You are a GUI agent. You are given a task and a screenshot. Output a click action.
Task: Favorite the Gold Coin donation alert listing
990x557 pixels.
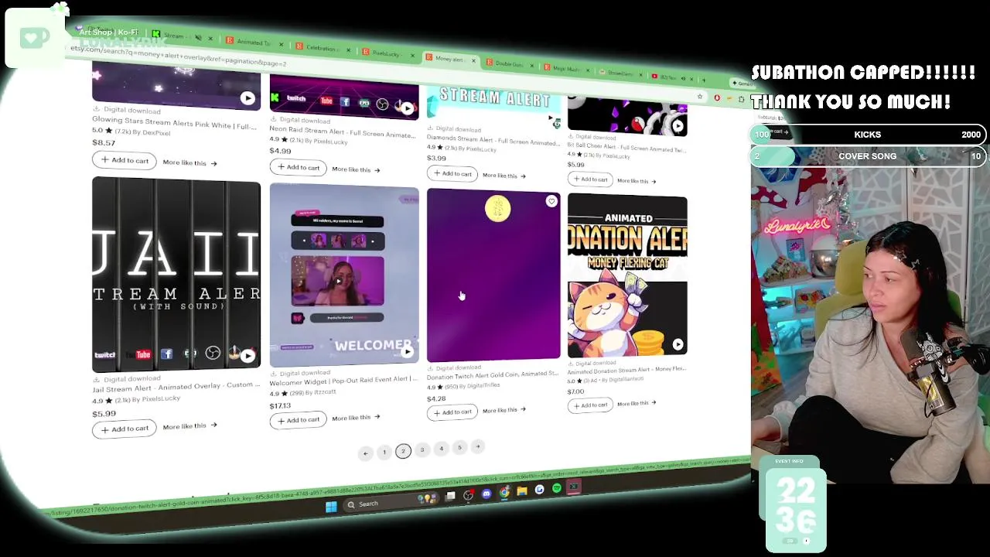(551, 201)
